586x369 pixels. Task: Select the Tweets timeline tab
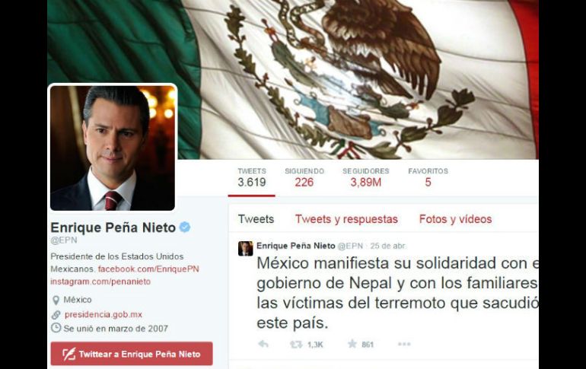point(256,219)
